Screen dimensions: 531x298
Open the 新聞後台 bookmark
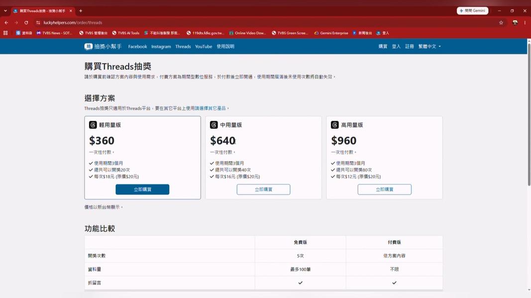362,33
